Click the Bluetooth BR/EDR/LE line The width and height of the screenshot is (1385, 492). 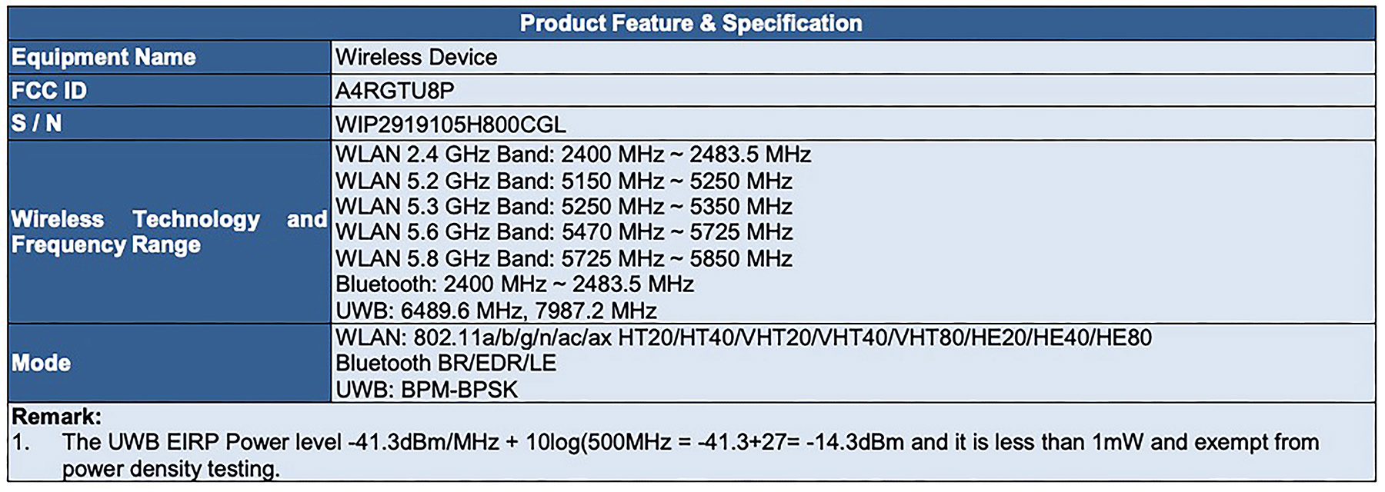click(446, 363)
